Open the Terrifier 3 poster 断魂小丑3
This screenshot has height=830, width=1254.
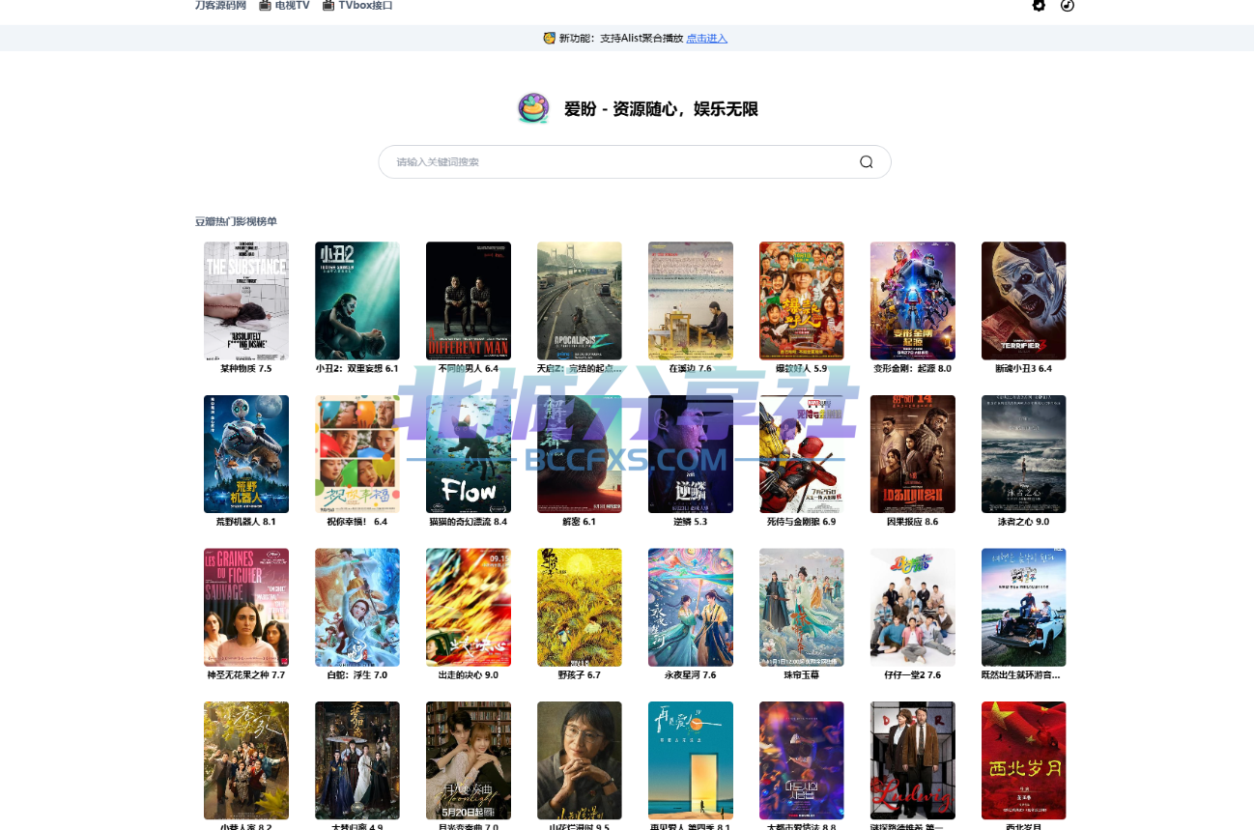click(x=1024, y=301)
